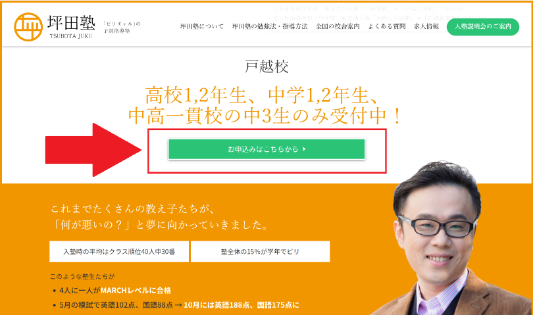This screenshot has width=533, height=315.
Task: Click the orange circular 坪田塾 logo icon
Action: [x=28, y=27]
